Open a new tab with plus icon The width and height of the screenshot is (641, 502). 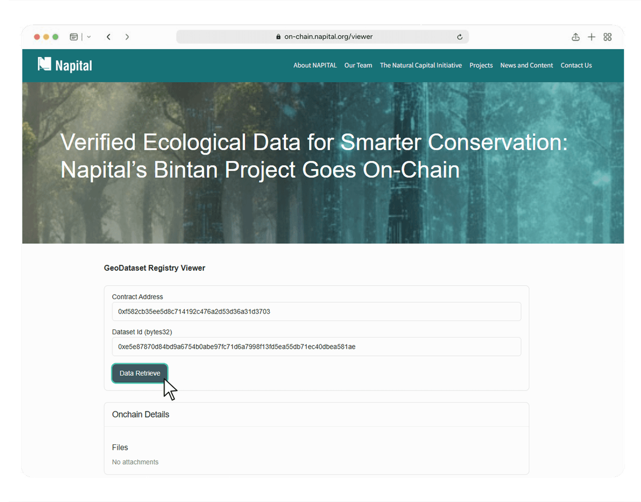pyautogui.click(x=591, y=37)
